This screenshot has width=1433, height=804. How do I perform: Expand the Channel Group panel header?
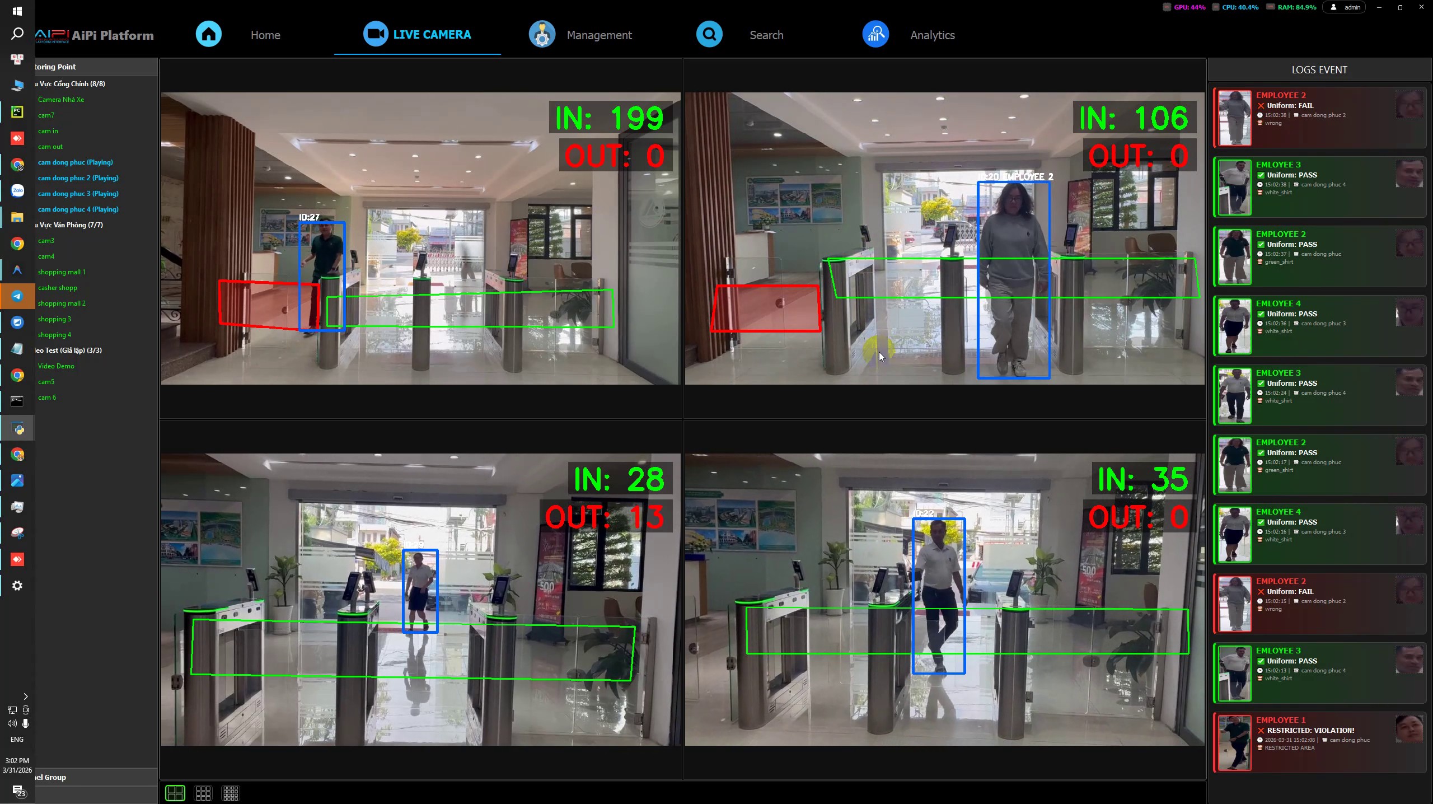96,777
